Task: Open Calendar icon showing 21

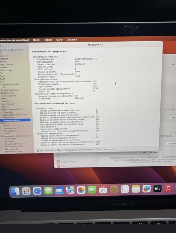Action: point(103,189)
